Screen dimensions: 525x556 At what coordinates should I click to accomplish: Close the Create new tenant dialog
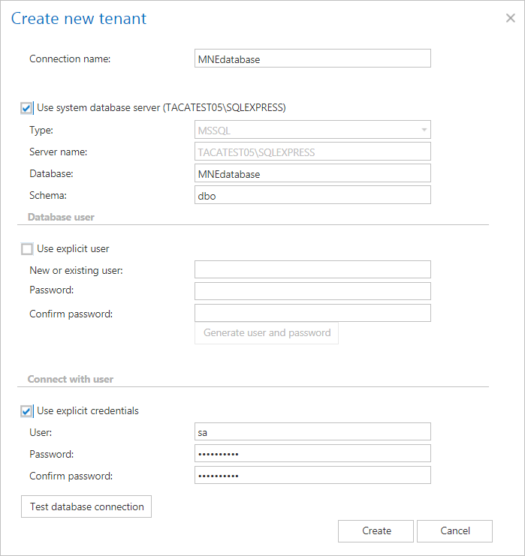(510, 18)
